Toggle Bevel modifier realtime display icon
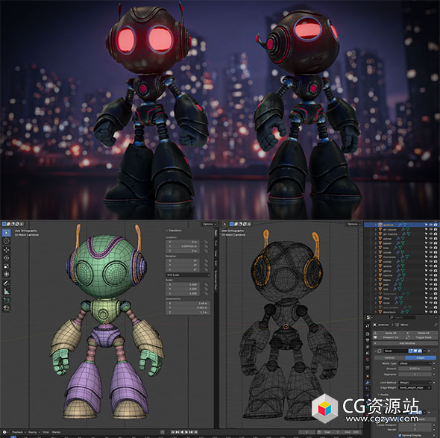Screen dimensions: 440x438 click(x=415, y=351)
